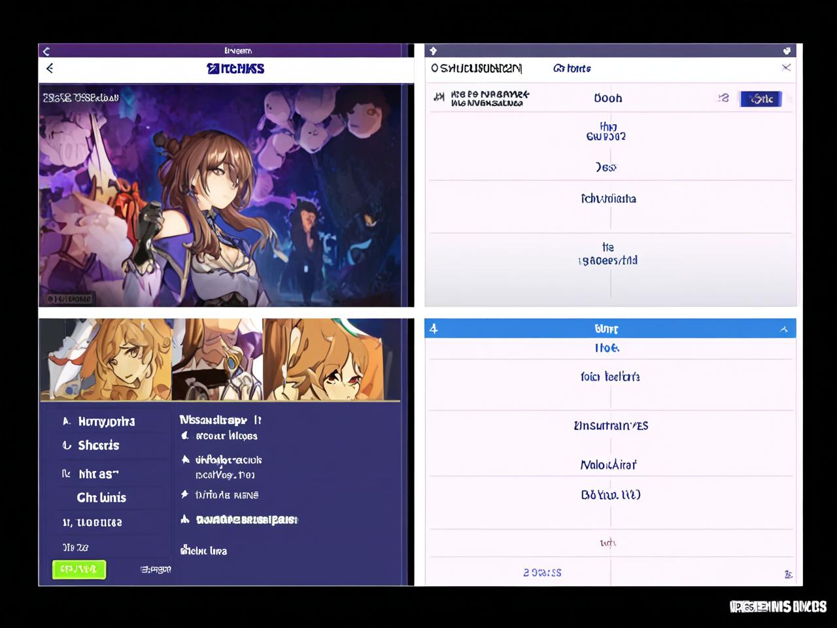The width and height of the screenshot is (837, 628).
Task: Select the fourth row in the lower-right list
Action: pos(609,464)
